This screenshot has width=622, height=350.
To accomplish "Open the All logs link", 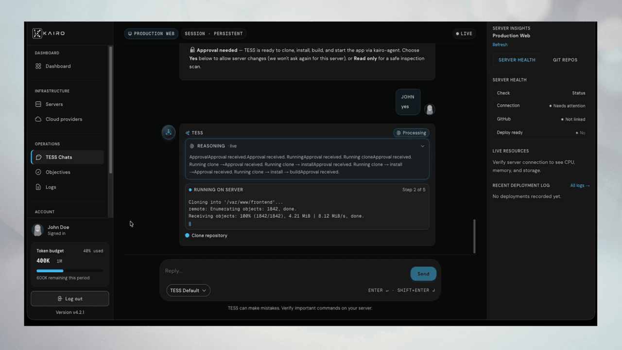I will coord(580,185).
